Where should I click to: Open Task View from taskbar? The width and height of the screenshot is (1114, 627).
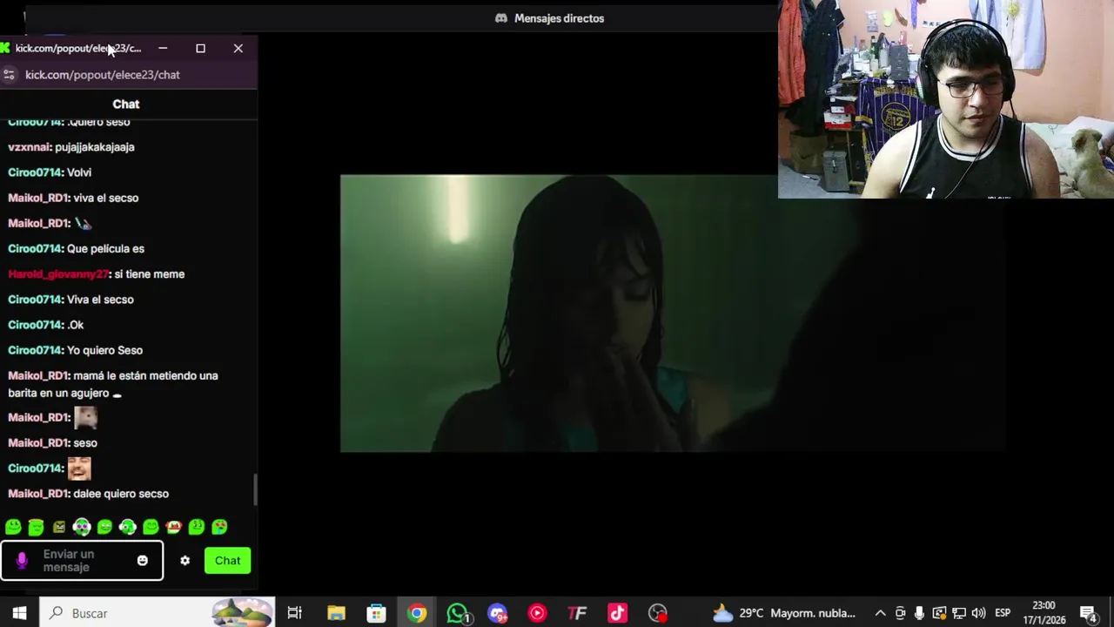294,613
